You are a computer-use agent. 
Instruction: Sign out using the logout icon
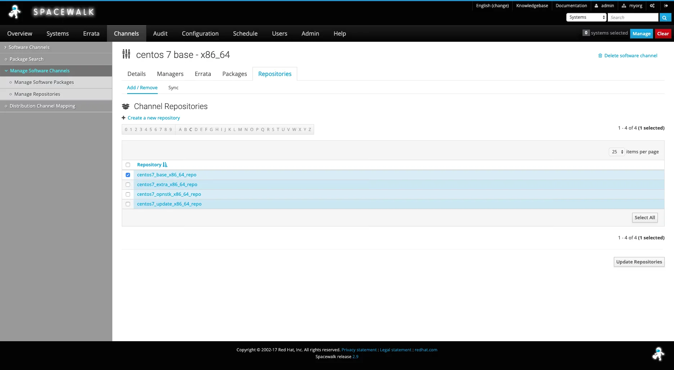[666, 5]
